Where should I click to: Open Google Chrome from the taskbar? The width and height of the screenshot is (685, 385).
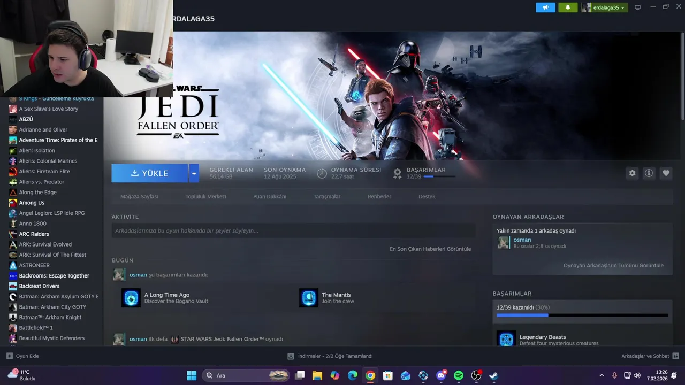[x=370, y=375]
